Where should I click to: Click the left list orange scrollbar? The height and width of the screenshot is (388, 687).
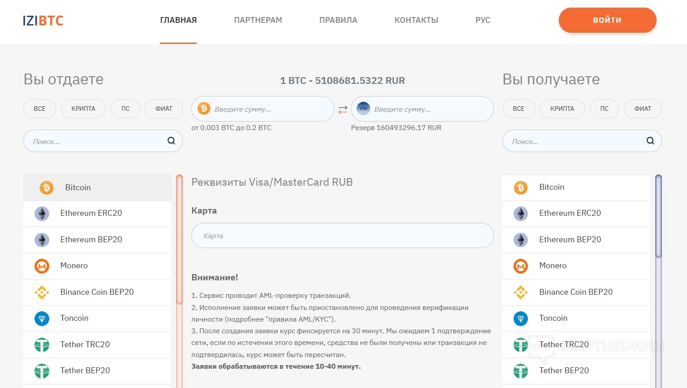(180, 240)
